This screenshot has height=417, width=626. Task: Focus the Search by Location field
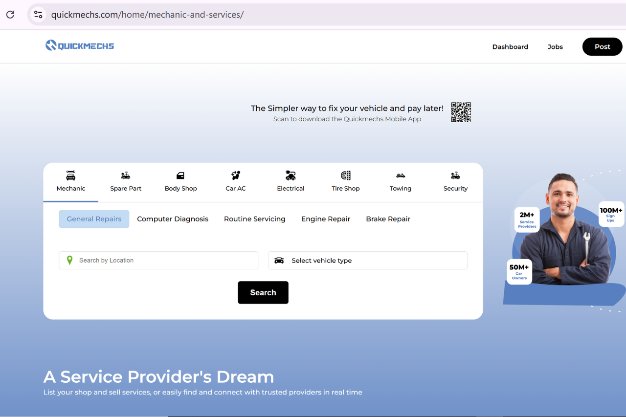pos(158,261)
